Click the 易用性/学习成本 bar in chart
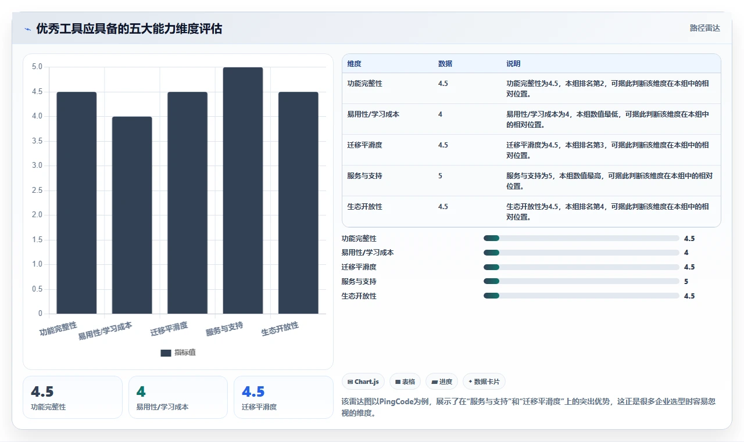This screenshot has height=442, width=744. point(132,215)
